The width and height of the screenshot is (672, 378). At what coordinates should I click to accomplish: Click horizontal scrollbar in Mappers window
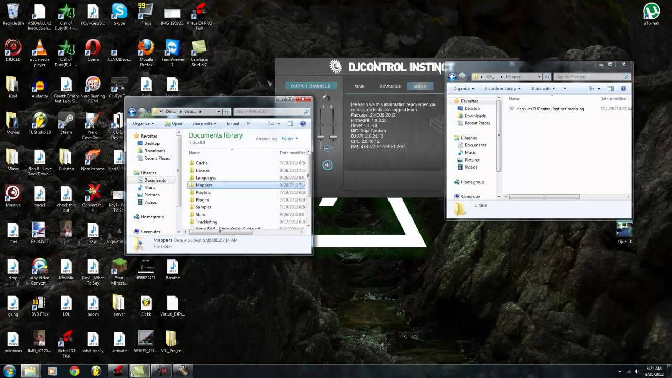tap(544, 197)
